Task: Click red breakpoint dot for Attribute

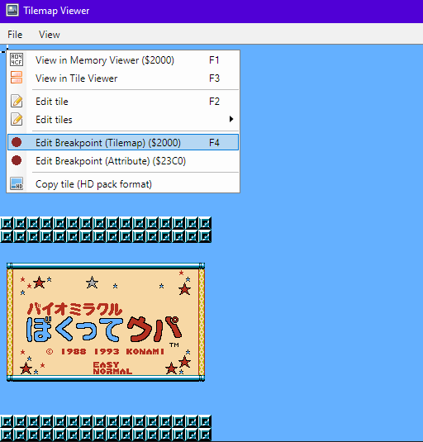Action: [17, 160]
